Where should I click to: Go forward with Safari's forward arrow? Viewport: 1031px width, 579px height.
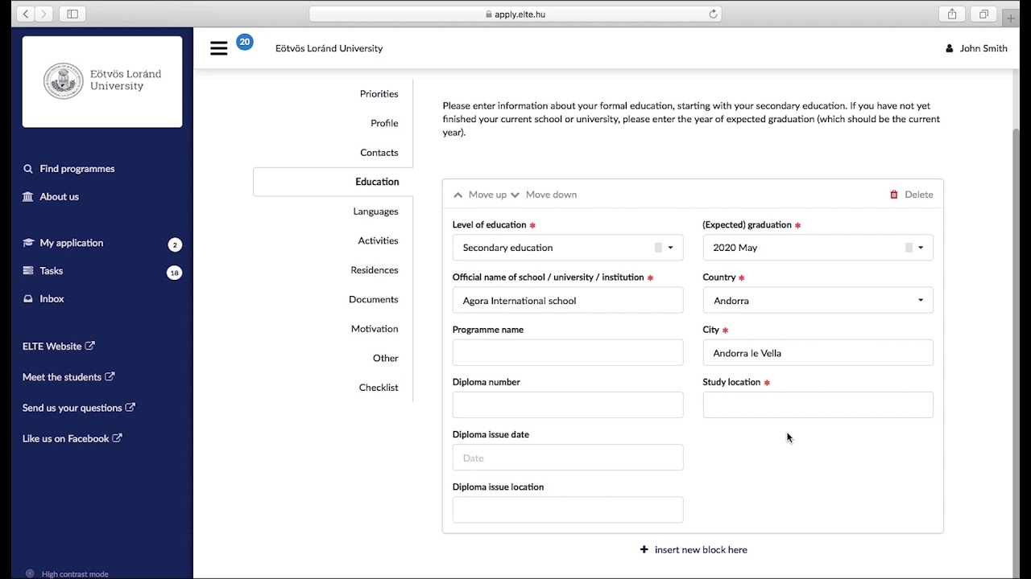[x=44, y=14]
